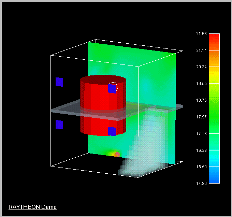Select the 17.97 legend value
Screen dimensions: 232x217
coord(201,117)
